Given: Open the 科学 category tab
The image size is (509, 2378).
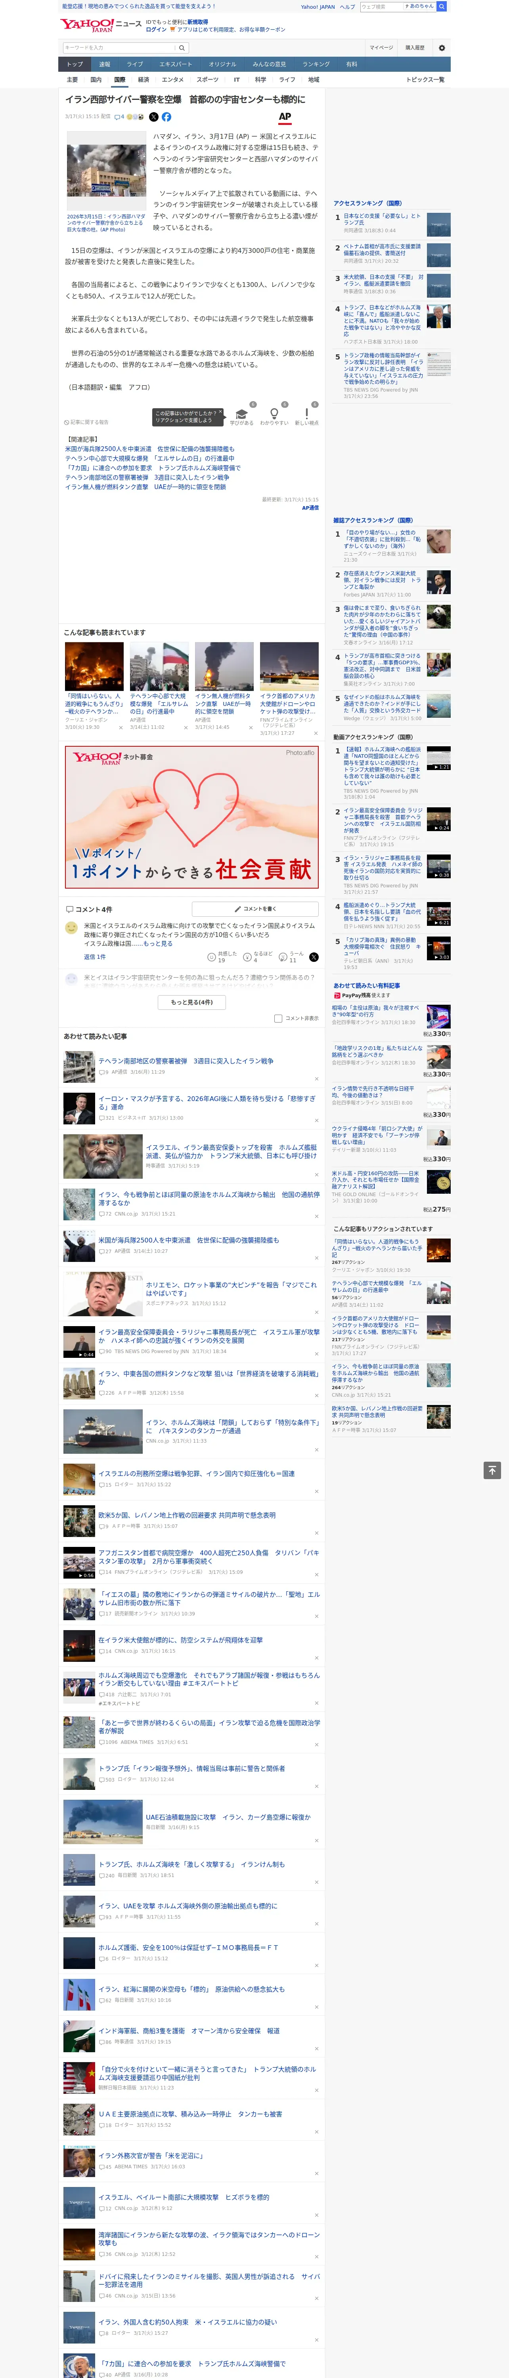Looking at the screenshot, I should [260, 79].
